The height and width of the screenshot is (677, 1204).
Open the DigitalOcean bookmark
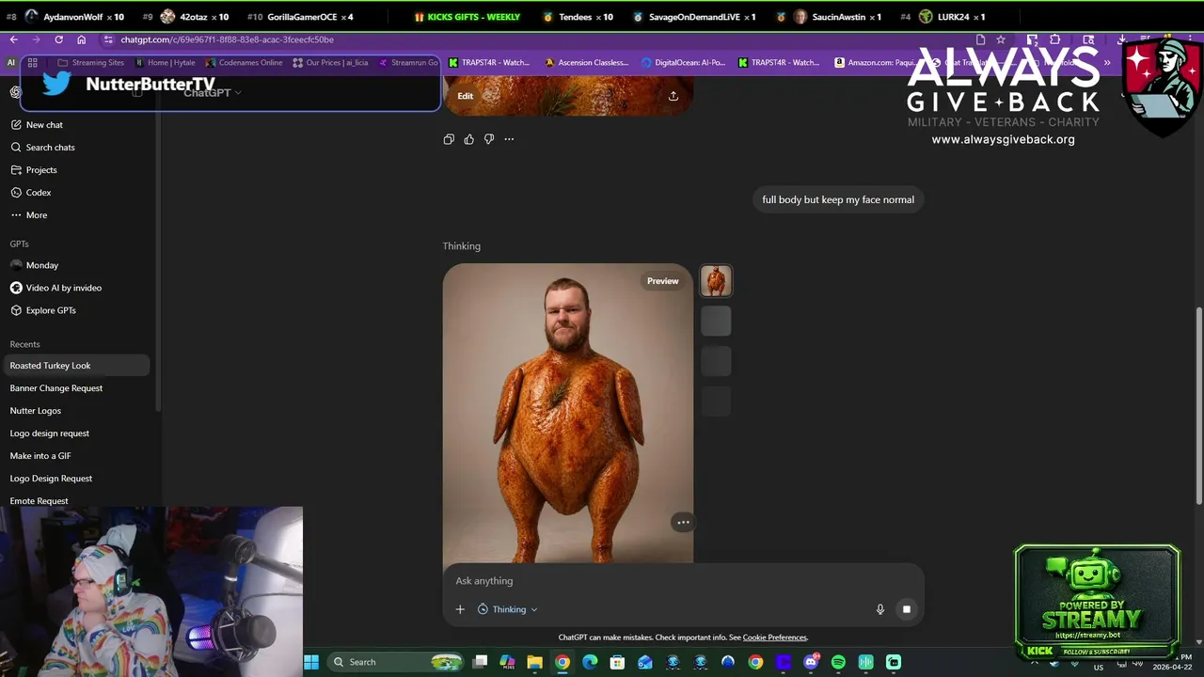point(684,63)
